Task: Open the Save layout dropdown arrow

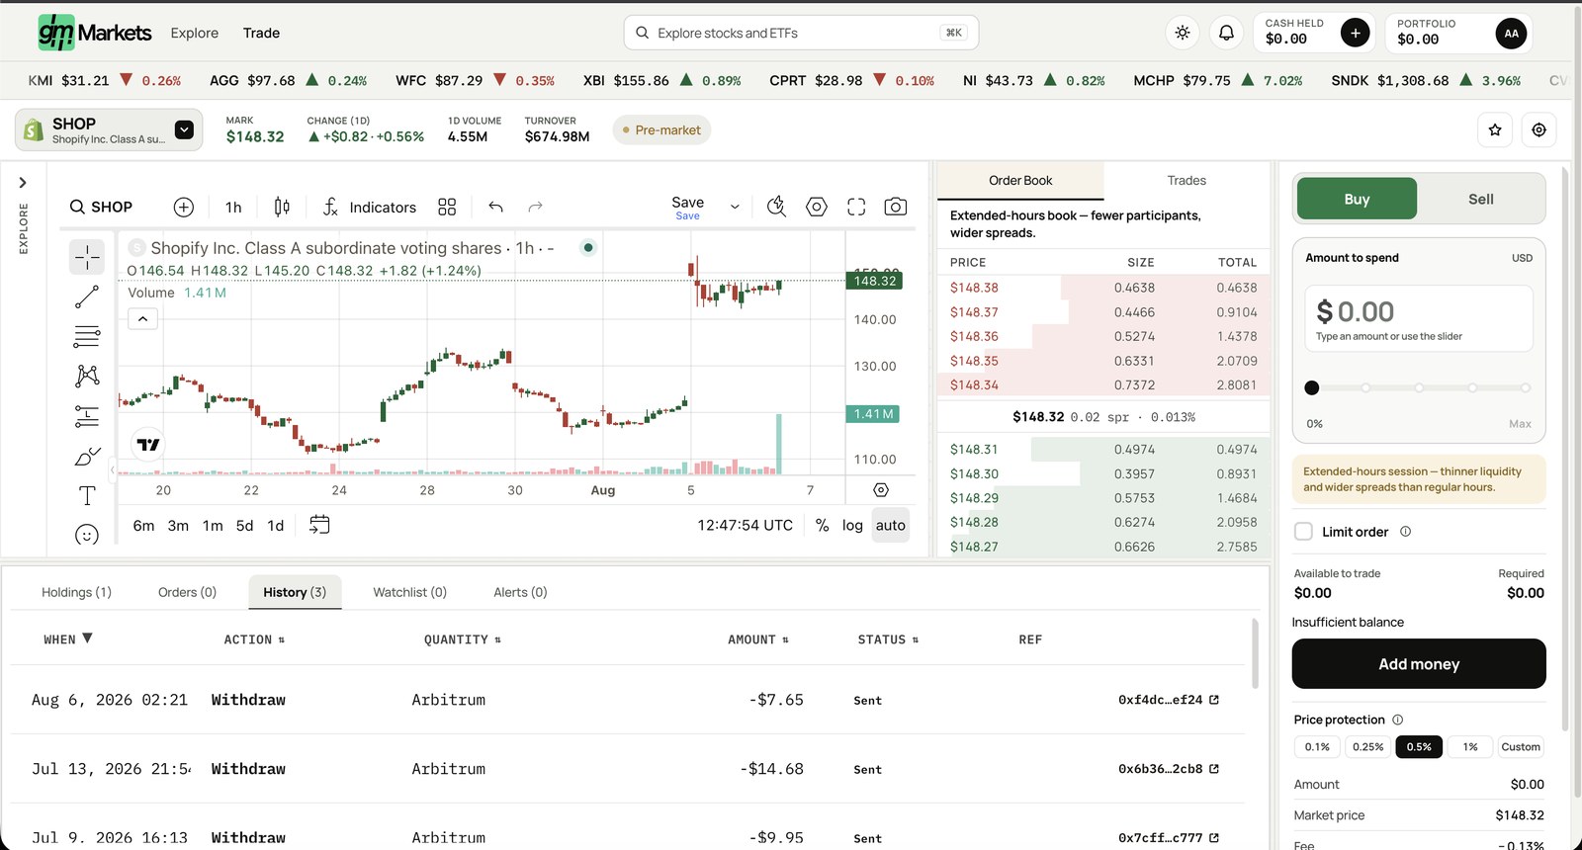Action: [735, 207]
